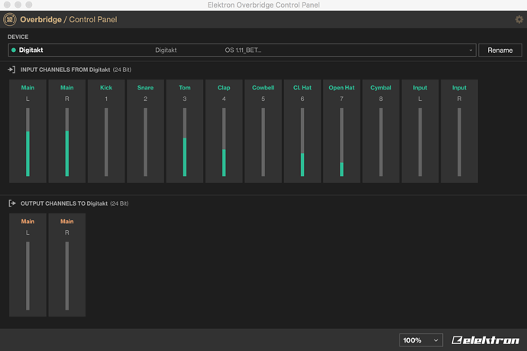Image resolution: width=527 pixels, height=351 pixels.
Task: Click the Rename button
Action: 500,50
